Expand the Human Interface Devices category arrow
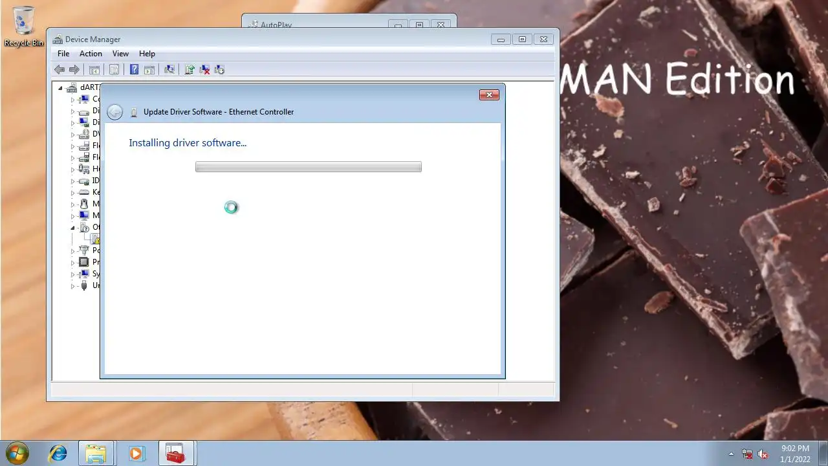The image size is (828, 466). [72, 169]
